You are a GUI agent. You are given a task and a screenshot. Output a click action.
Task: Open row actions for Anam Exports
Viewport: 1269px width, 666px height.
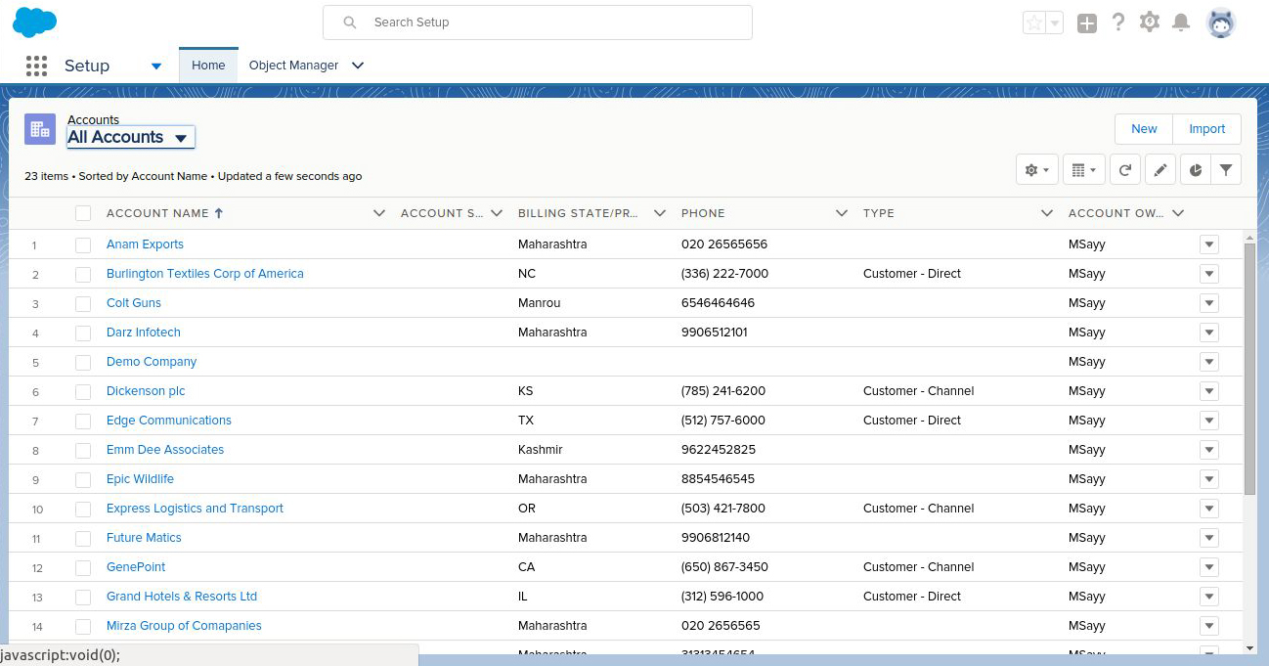[1209, 244]
